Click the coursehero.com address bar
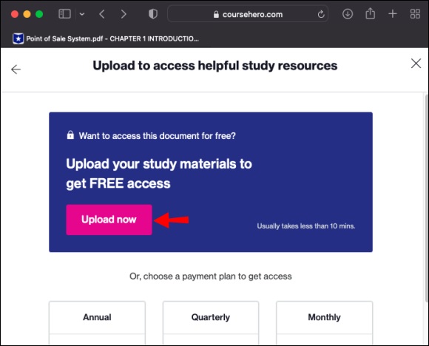Image resolution: width=429 pixels, height=346 pixels. pos(248,14)
